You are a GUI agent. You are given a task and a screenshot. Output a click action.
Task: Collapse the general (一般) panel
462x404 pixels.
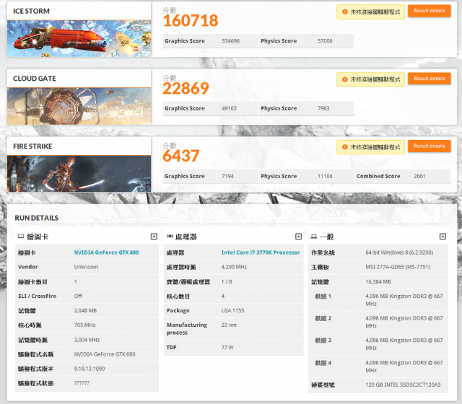tap(443, 237)
